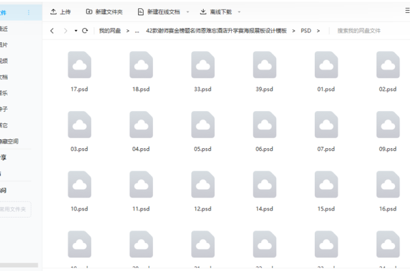Select file 09.psd icon
This screenshot has width=410, height=271.
(388, 125)
